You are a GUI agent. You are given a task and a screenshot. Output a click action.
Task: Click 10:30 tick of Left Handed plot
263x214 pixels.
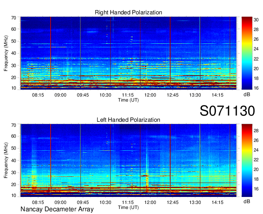[105, 202]
